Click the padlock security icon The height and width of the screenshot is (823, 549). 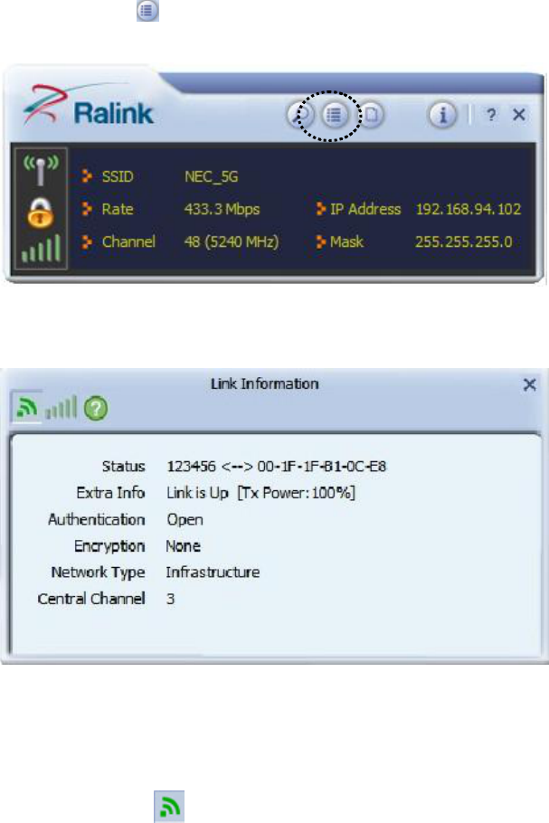41,213
